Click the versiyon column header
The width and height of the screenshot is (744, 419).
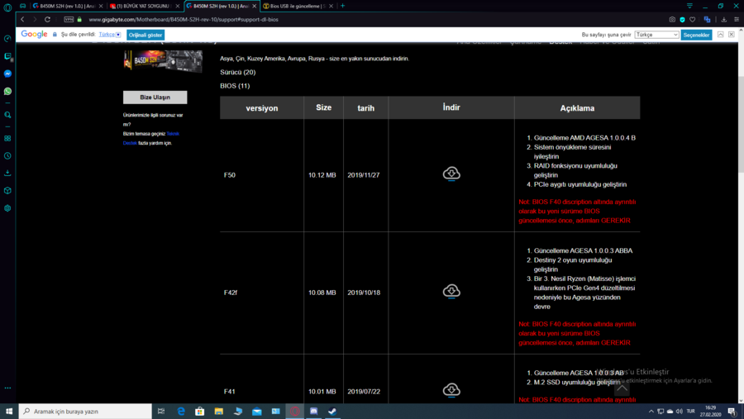[262, 107]
